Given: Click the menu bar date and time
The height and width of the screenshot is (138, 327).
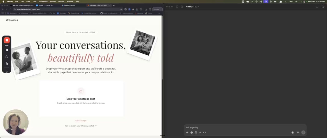Looking at the screenshot, I should [317, 2].
